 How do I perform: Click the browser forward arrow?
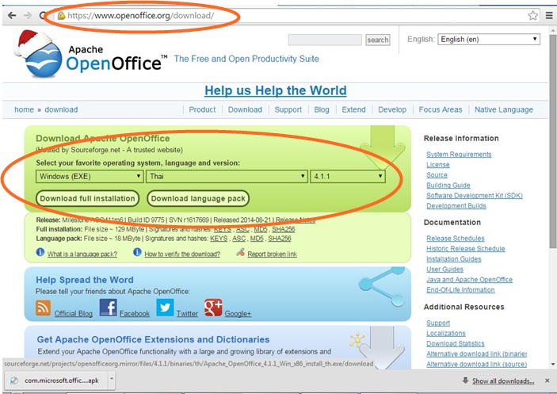[28, 15]
